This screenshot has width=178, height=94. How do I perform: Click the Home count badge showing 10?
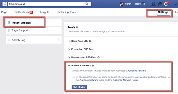point(144,4)
